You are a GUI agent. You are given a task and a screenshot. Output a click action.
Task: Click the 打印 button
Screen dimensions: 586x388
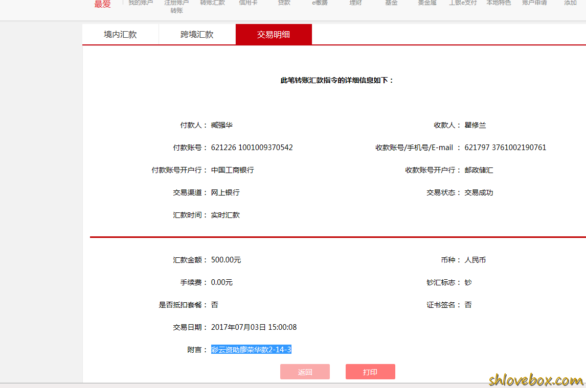pyautogui.click(x=370, y=372)
